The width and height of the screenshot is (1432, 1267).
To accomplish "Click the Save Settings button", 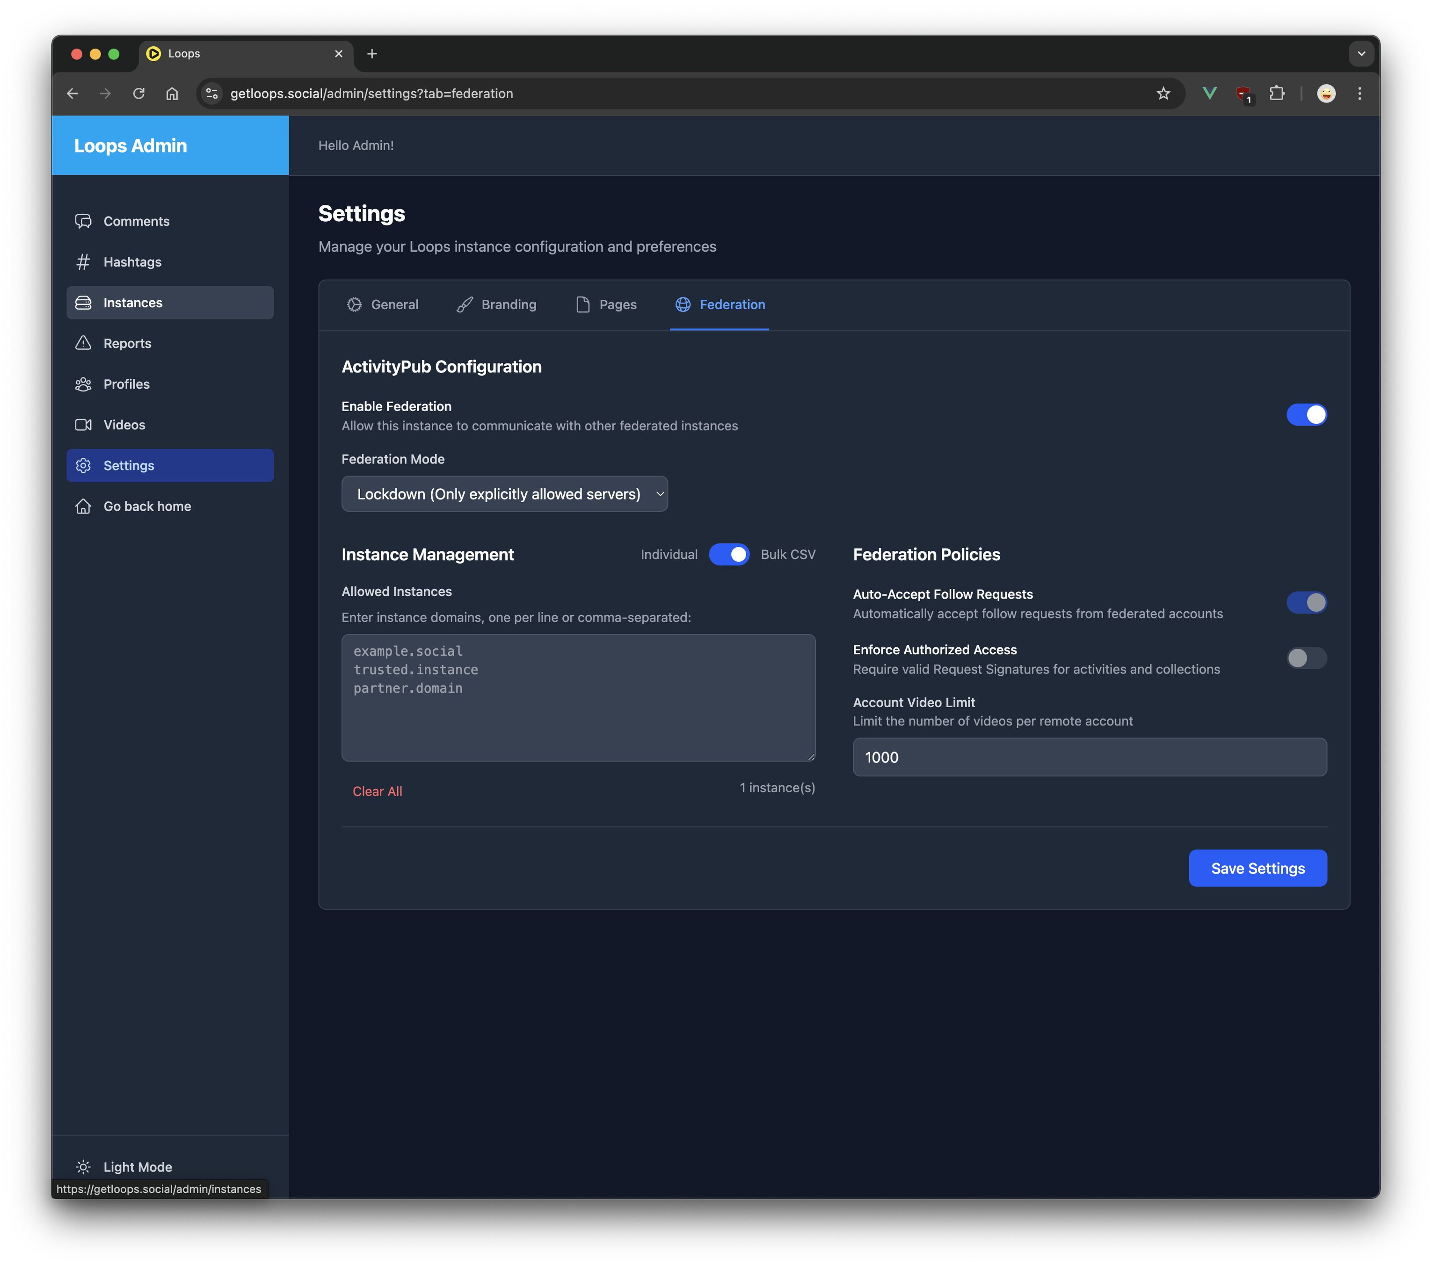I will click(x=1258, y=869).
